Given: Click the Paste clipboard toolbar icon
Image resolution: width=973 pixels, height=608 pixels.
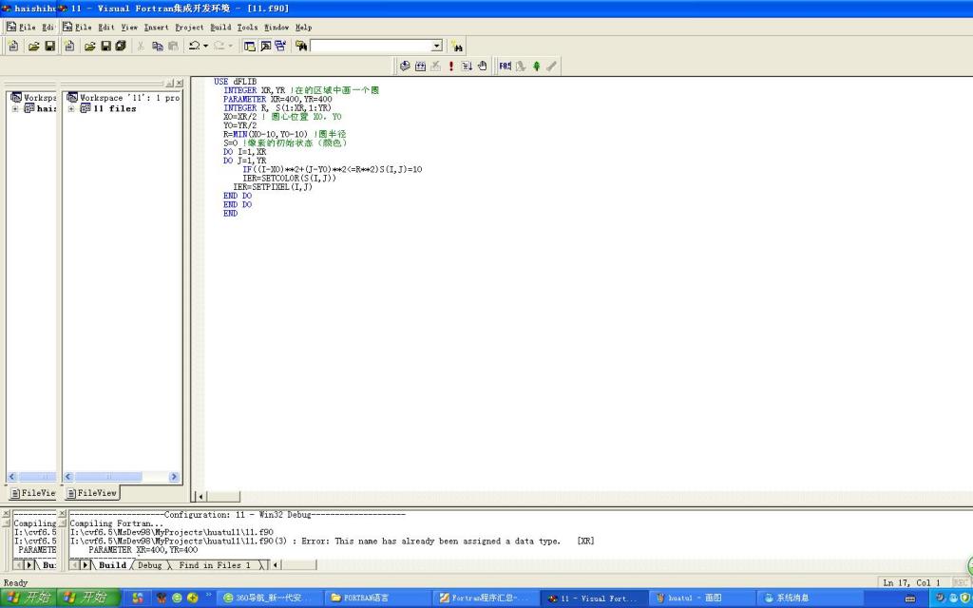Looking at the screenshot, I should click(173, 46).
